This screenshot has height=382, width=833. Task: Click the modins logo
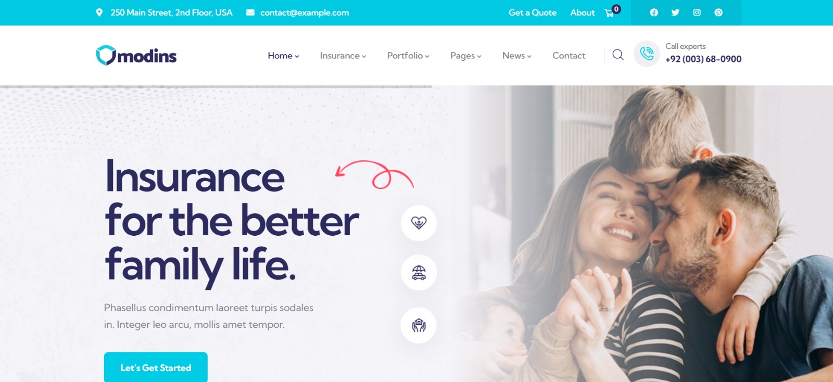(x=136, y=55)
